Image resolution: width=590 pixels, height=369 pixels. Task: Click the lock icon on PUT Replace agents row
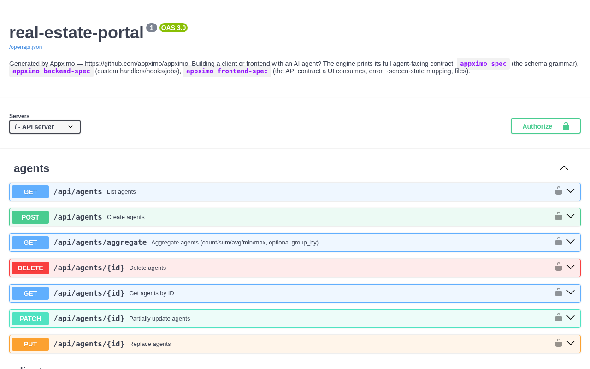point(559,343)
